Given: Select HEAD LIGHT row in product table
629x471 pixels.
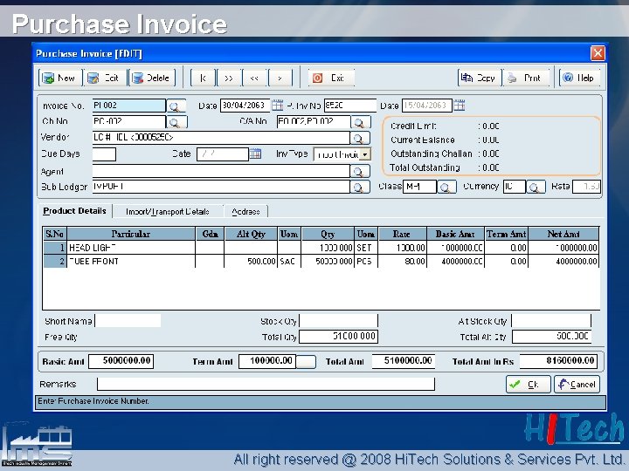Looking at the screenshot, I should tap(321, 248).
